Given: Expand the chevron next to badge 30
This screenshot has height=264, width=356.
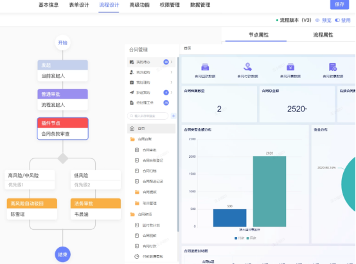Looking at the screenshot, I should (172, 62).
